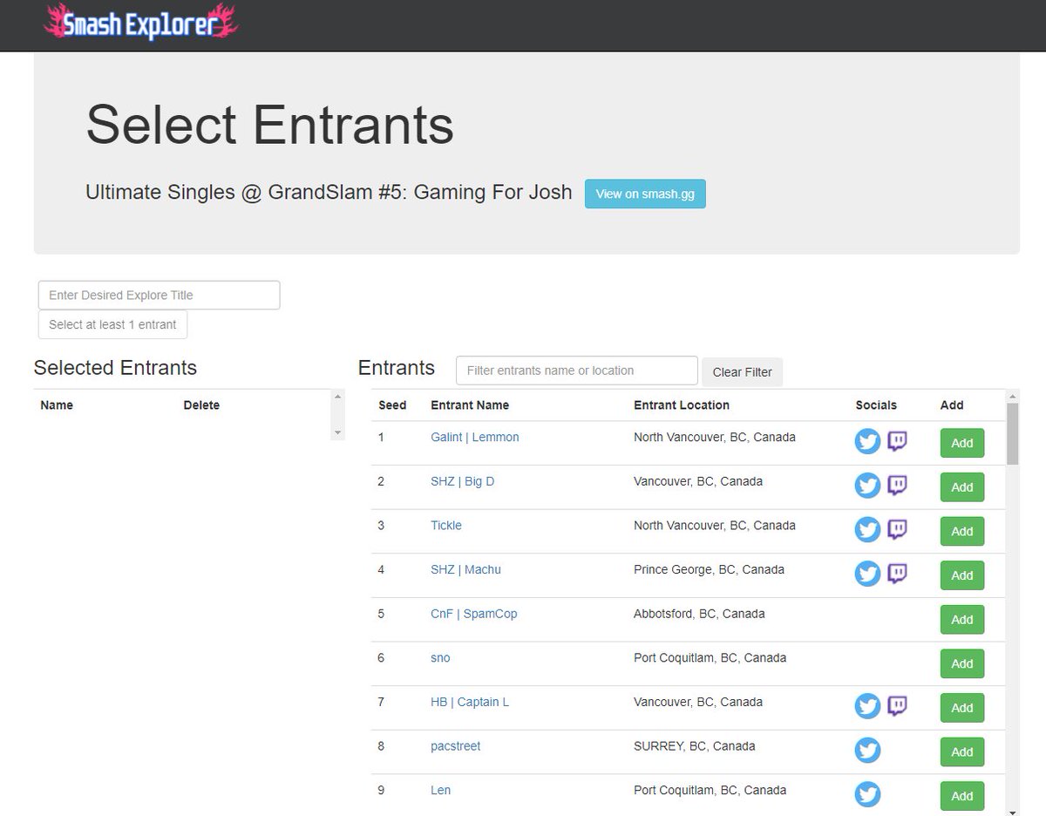This screenshot has height=816, width=1046.
Task: Open Tickle's entrant profile link
Action: [445, 525]
